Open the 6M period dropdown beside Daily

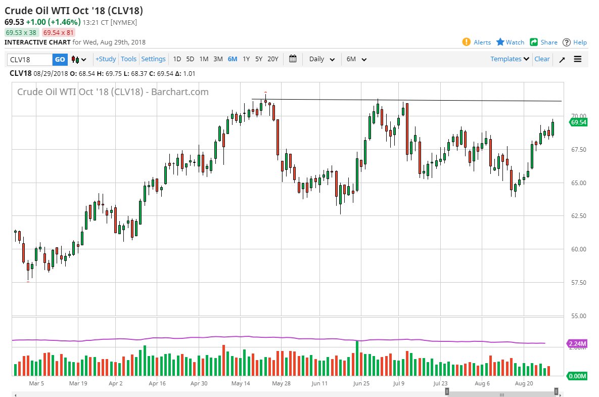pos(356,59)
